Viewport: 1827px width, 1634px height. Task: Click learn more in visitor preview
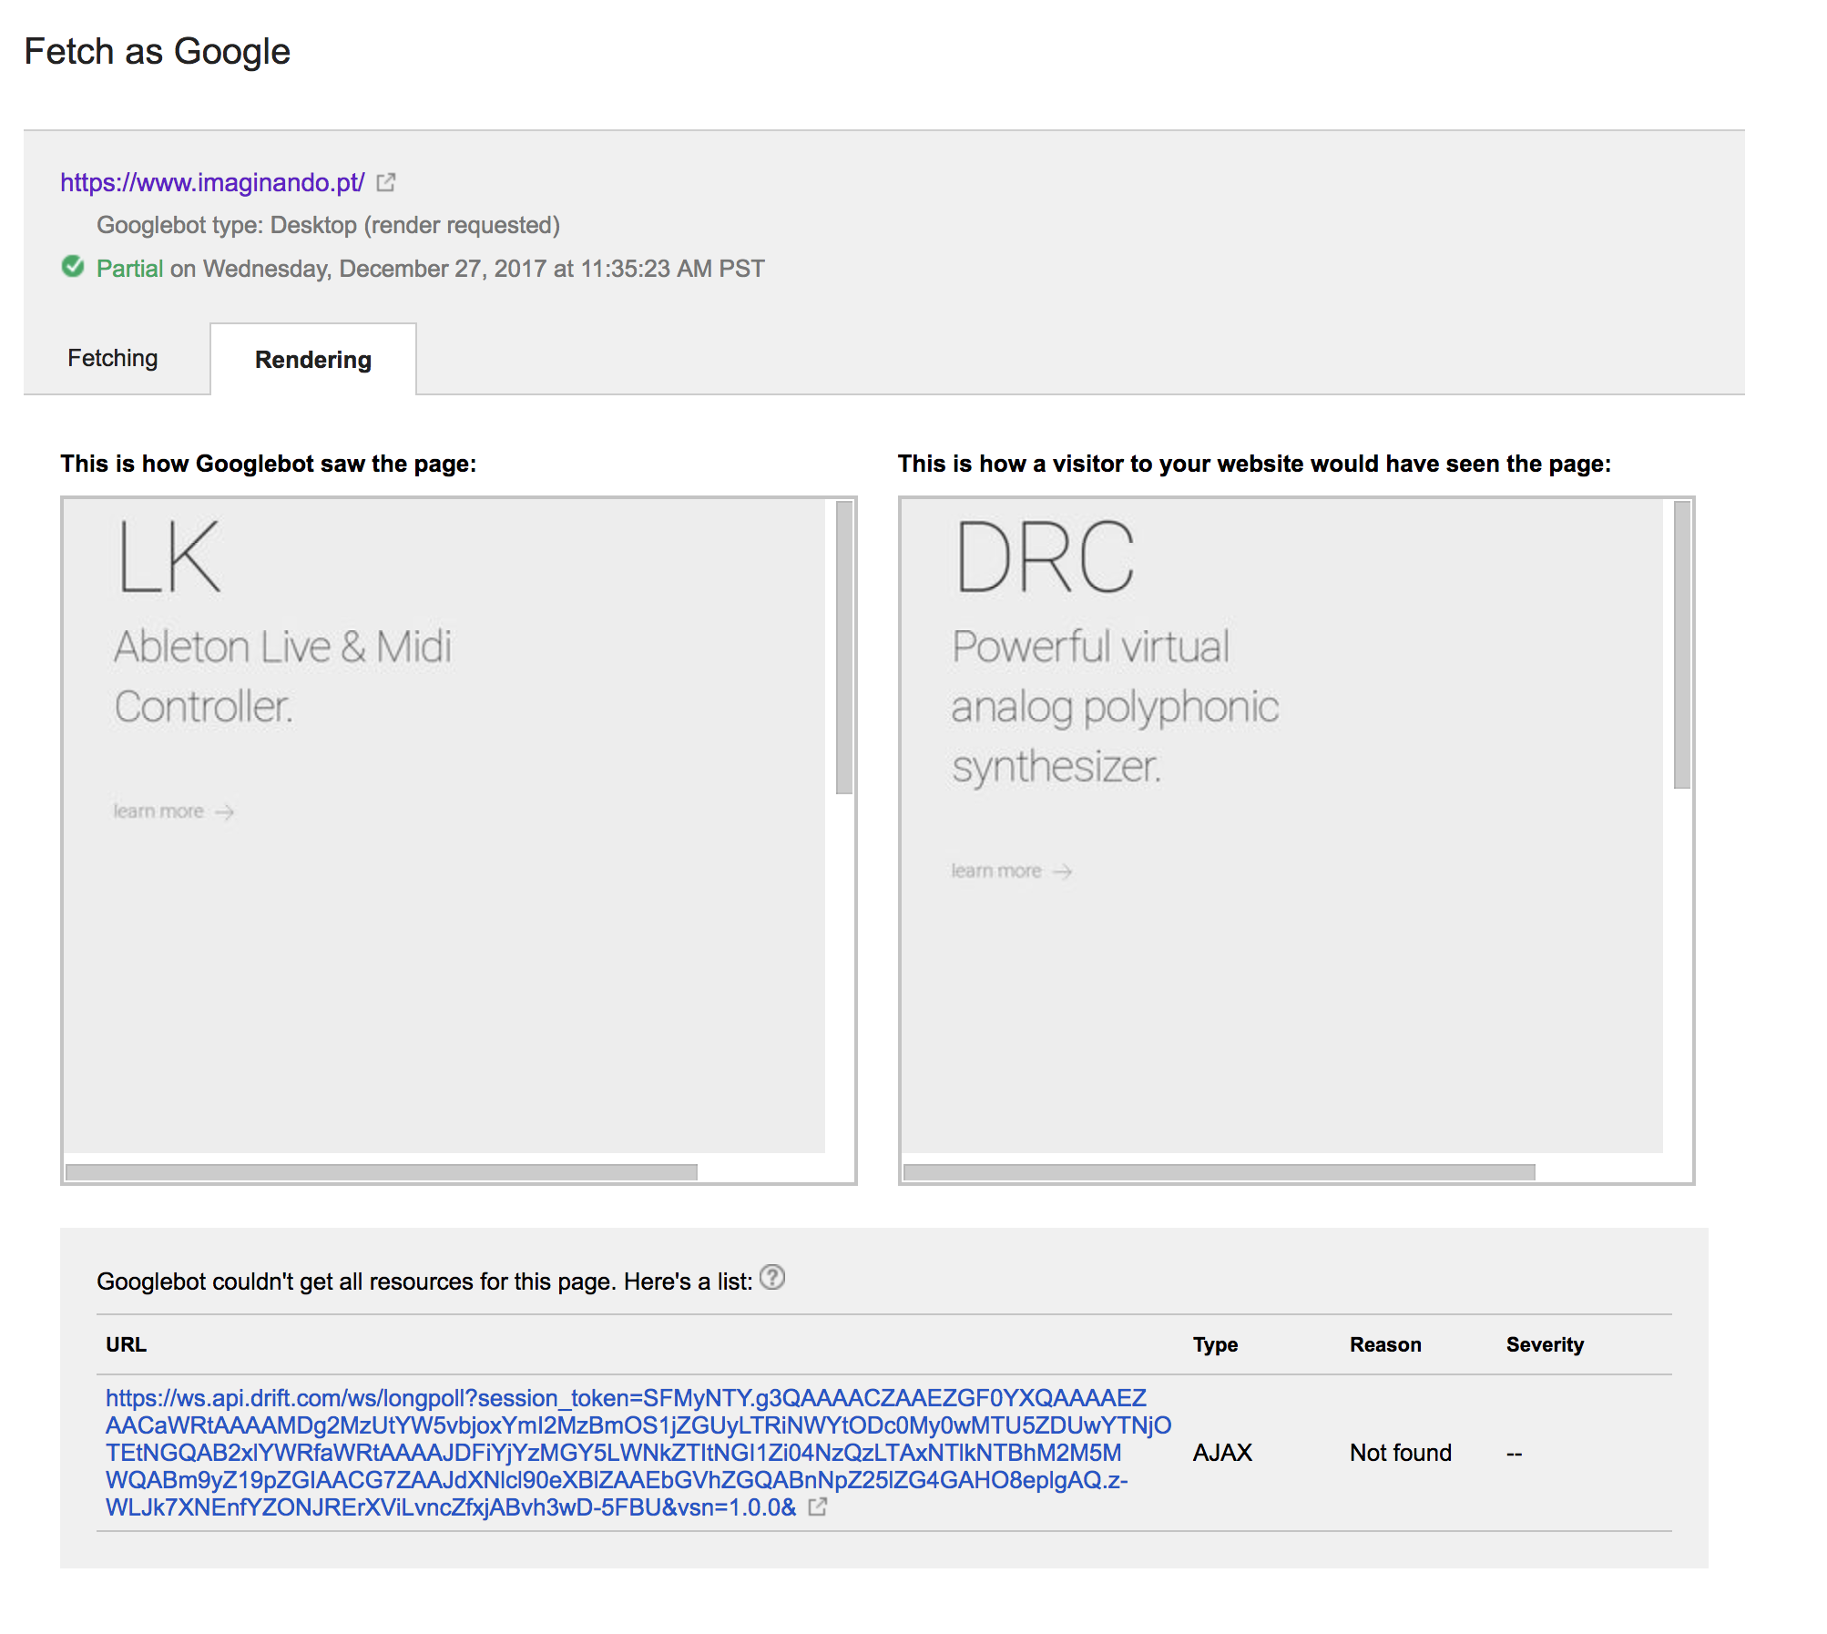pos(996,872)
